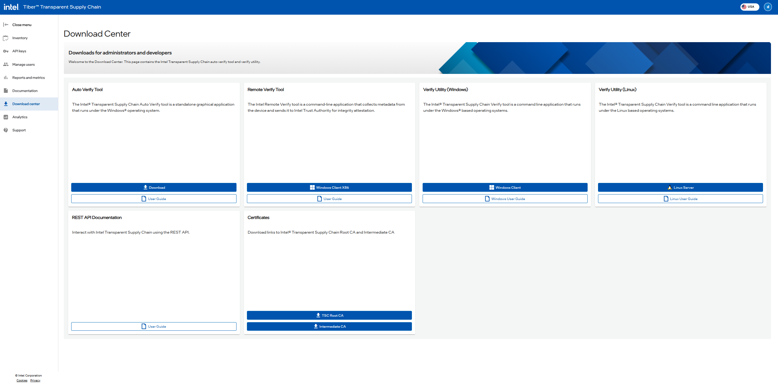
Task: Open Auto Verify Tool User Guide
Action: [154, 199]
